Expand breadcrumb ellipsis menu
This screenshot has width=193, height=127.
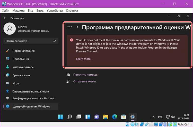pyautogui.click(x=70, y=27)
